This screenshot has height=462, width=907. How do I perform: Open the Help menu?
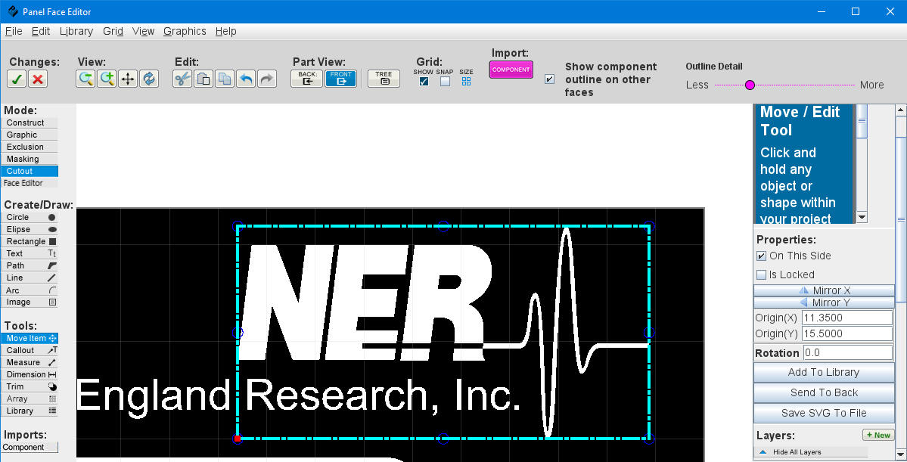[225, 31]
